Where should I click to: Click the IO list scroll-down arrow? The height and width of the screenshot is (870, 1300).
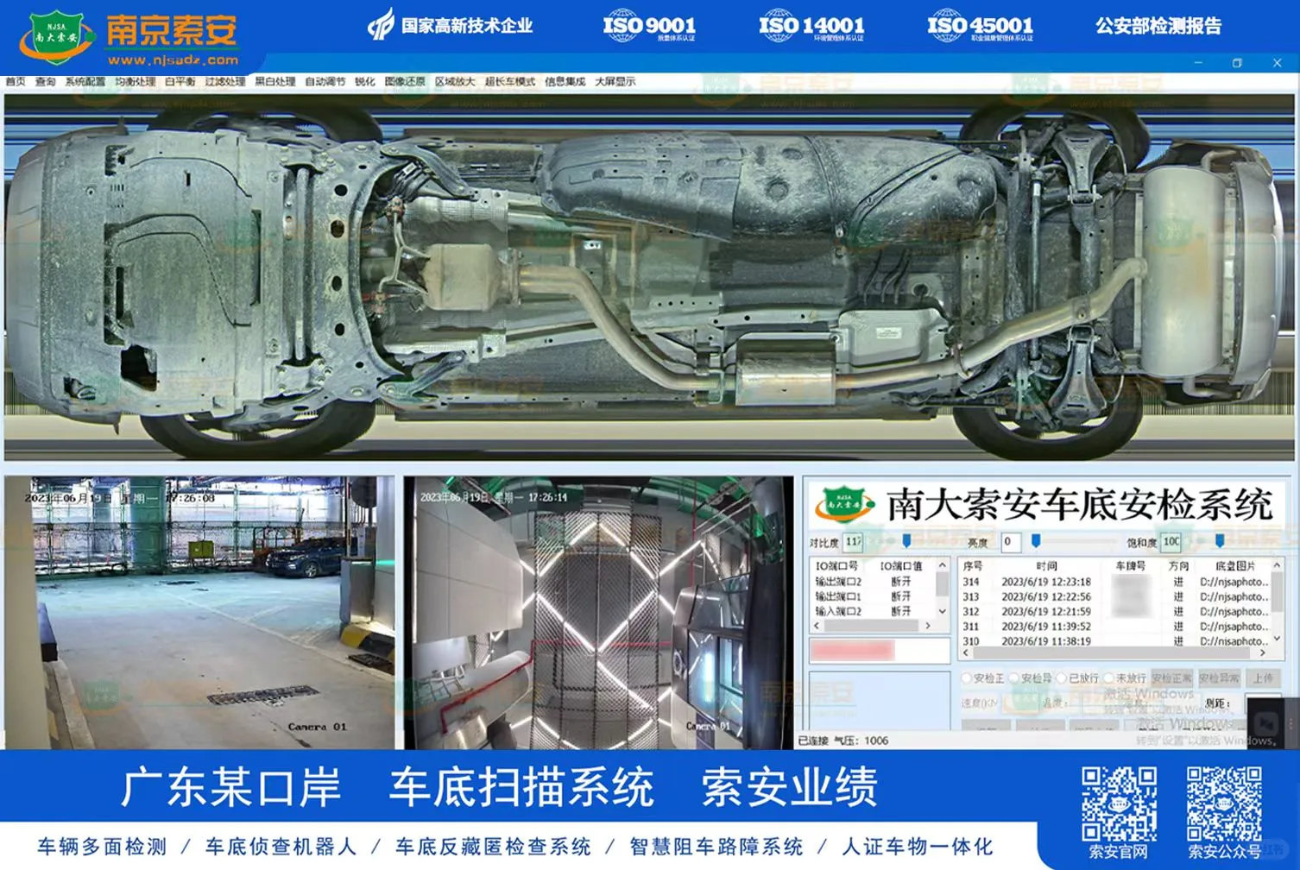[x=943, y=611]
